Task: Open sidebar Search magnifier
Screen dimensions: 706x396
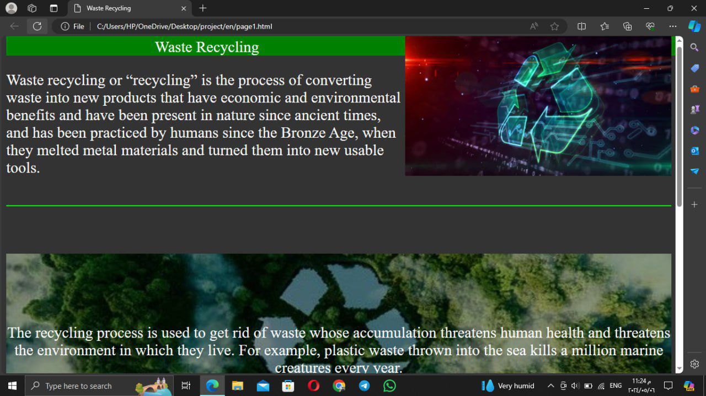Action: (x=694, y=48)
